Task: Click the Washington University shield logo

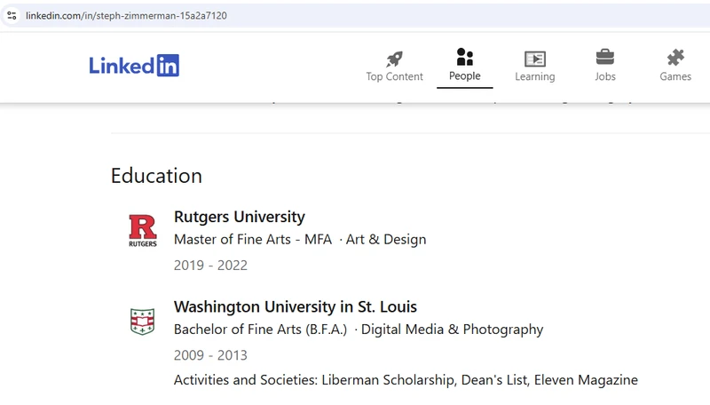Action: coord(143,322)
